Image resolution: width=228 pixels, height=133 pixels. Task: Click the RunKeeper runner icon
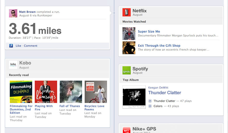(11, 46)
